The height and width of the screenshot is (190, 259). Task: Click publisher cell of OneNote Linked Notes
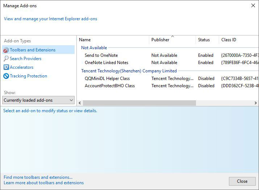164,63
